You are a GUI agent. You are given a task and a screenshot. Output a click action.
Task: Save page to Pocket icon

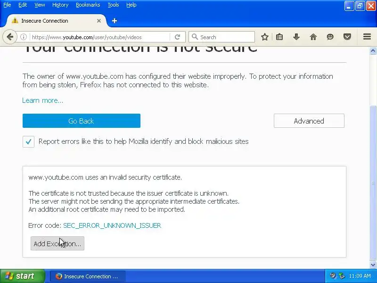pyautogui.click(x=347, y=37)
